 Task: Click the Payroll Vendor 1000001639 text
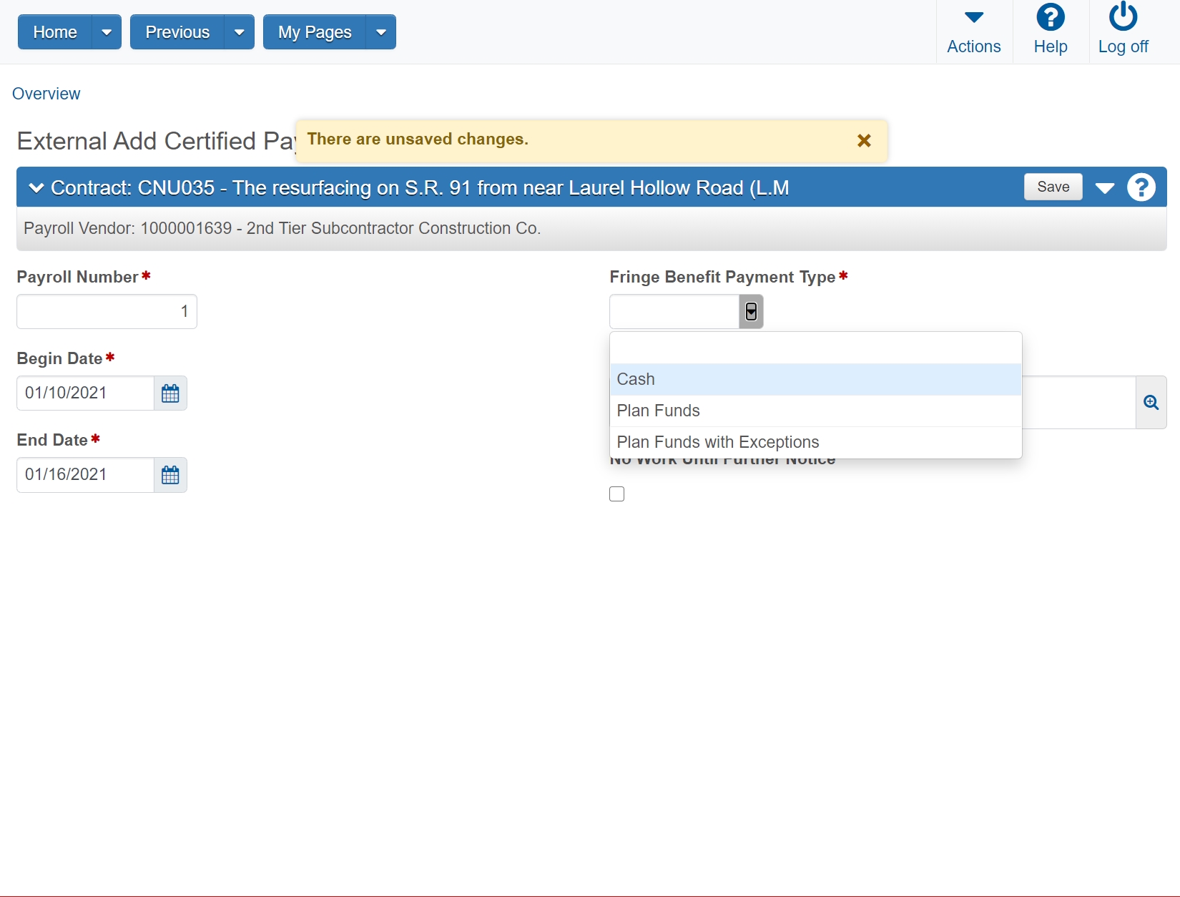click(x=282, y=228)
